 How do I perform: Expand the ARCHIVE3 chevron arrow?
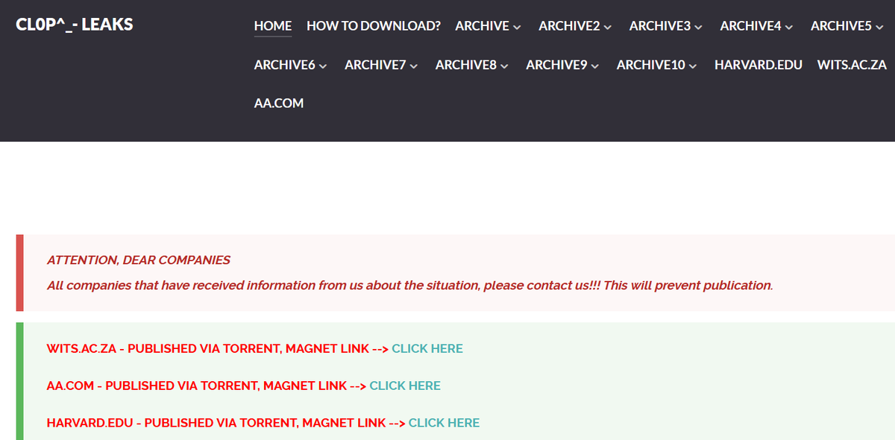699,27
